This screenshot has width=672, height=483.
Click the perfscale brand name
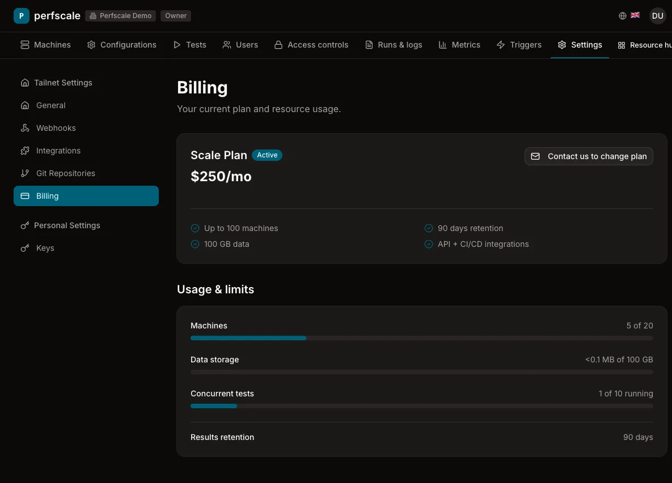pos(57,16)
